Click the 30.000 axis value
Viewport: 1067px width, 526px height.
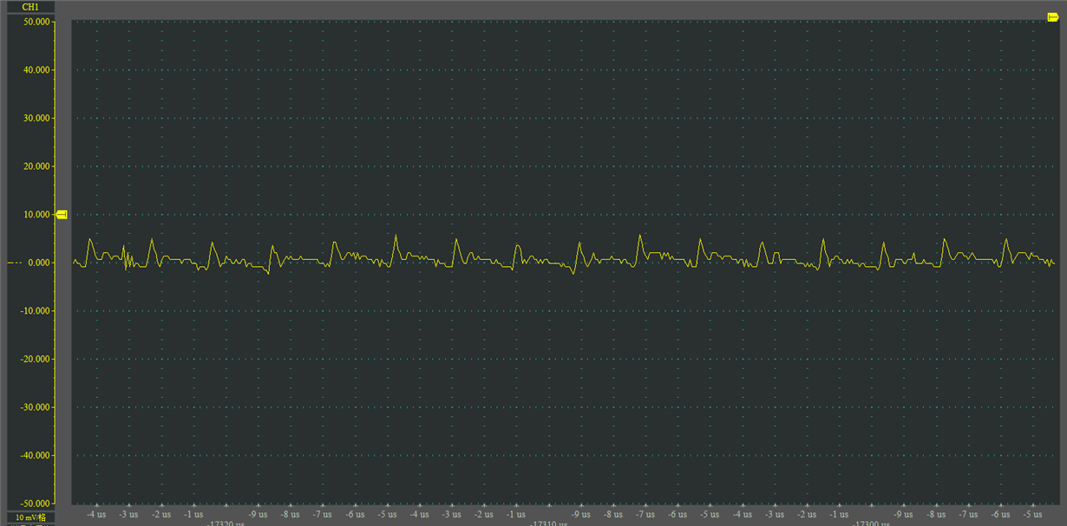tap(36, 118)
